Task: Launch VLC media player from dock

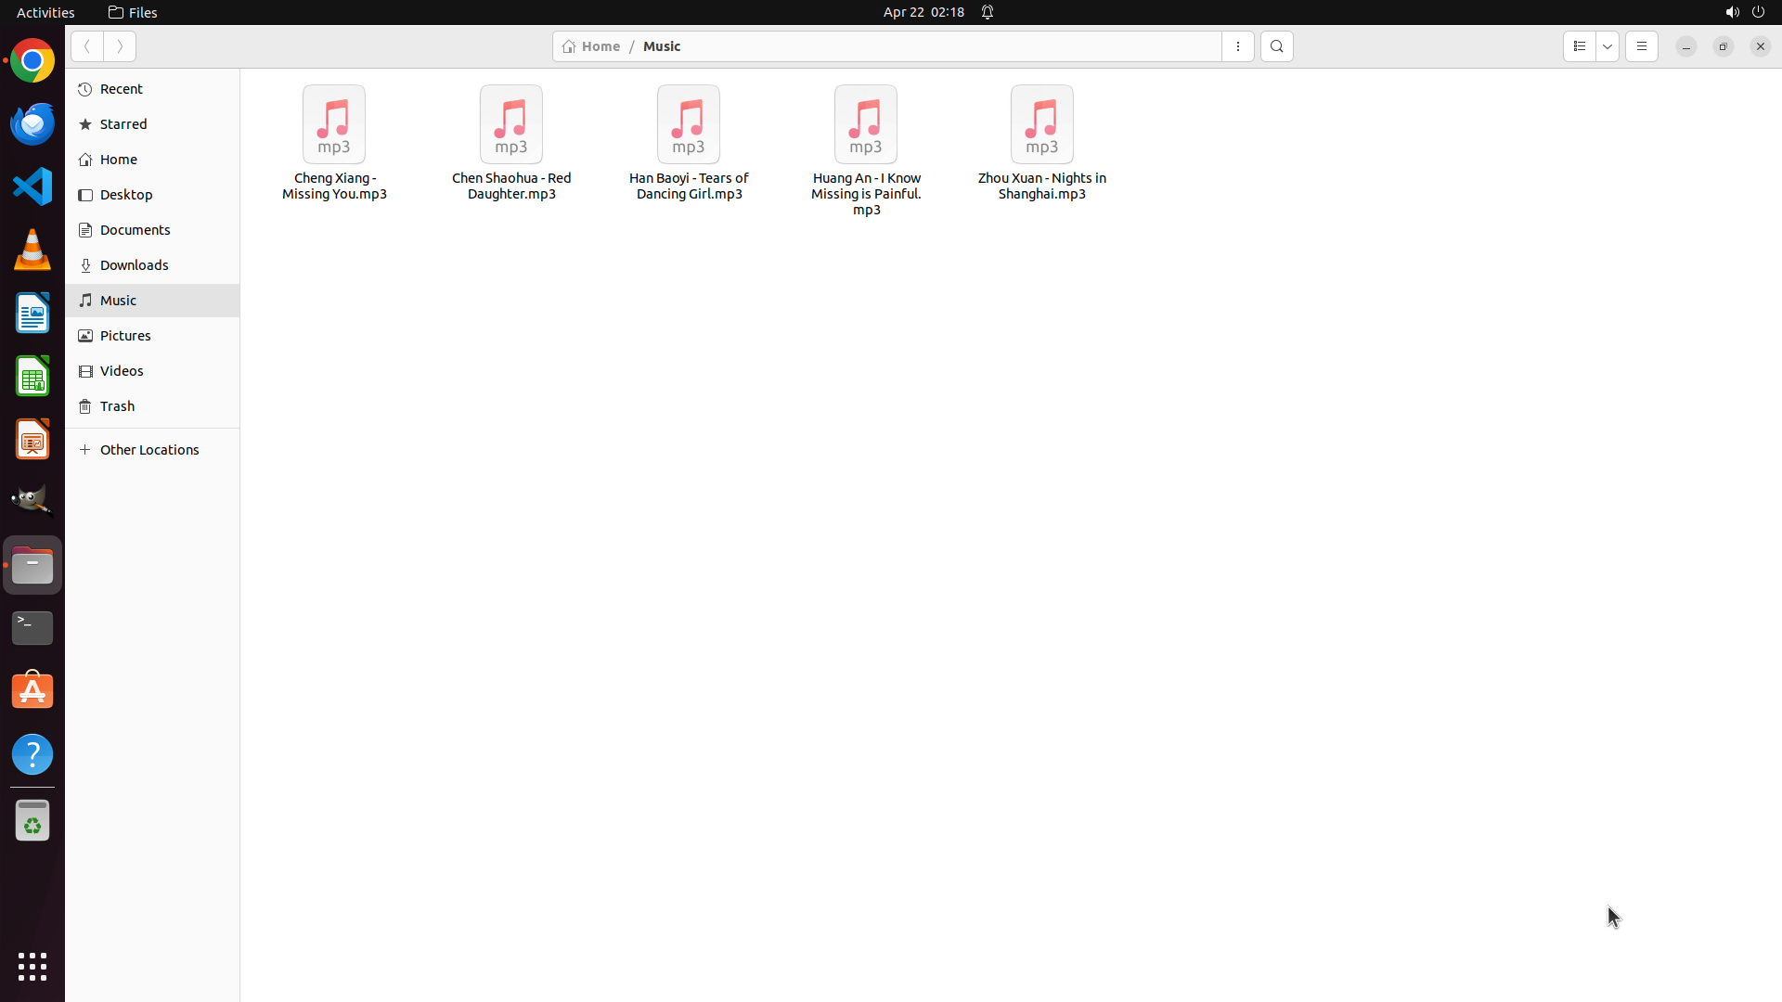Action: [x=32, y=250]
